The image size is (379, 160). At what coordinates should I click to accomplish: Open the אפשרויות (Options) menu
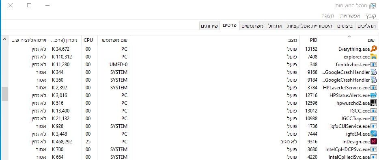[350, 16]
